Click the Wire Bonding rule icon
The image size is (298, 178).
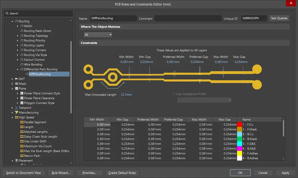tap(22, 64)
